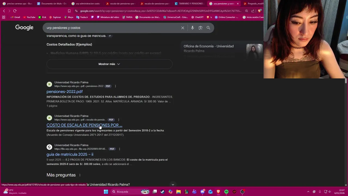Viewport: 348px width, 196px height.
Task: Switch to 'precios carreras upc' tab
Action: point(17,4)
